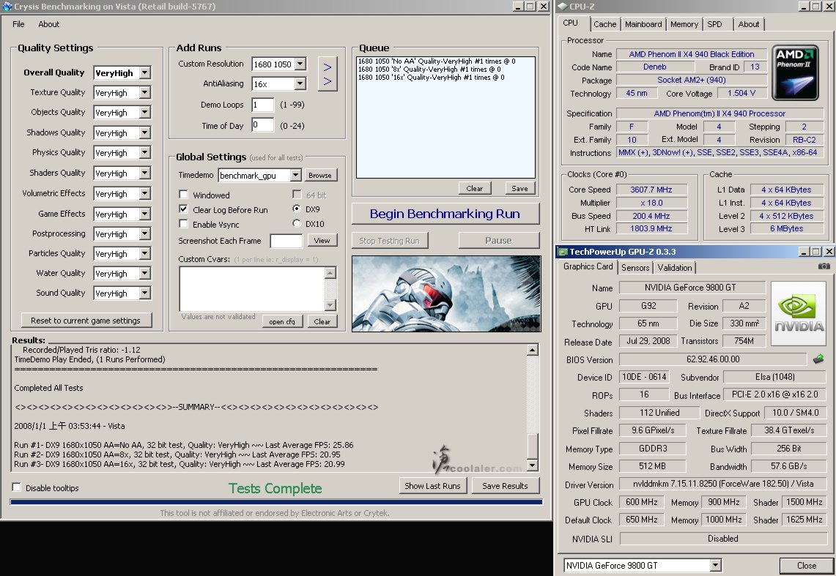Image resolution: width=836 pixels, height=576 pixels.
Task: Open the GPU-Z graphics card selector dropdown
Action: [x=716, y=565]
